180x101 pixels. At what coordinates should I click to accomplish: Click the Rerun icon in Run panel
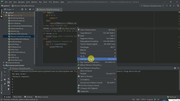pyautogui.click(x=5, y=72)
